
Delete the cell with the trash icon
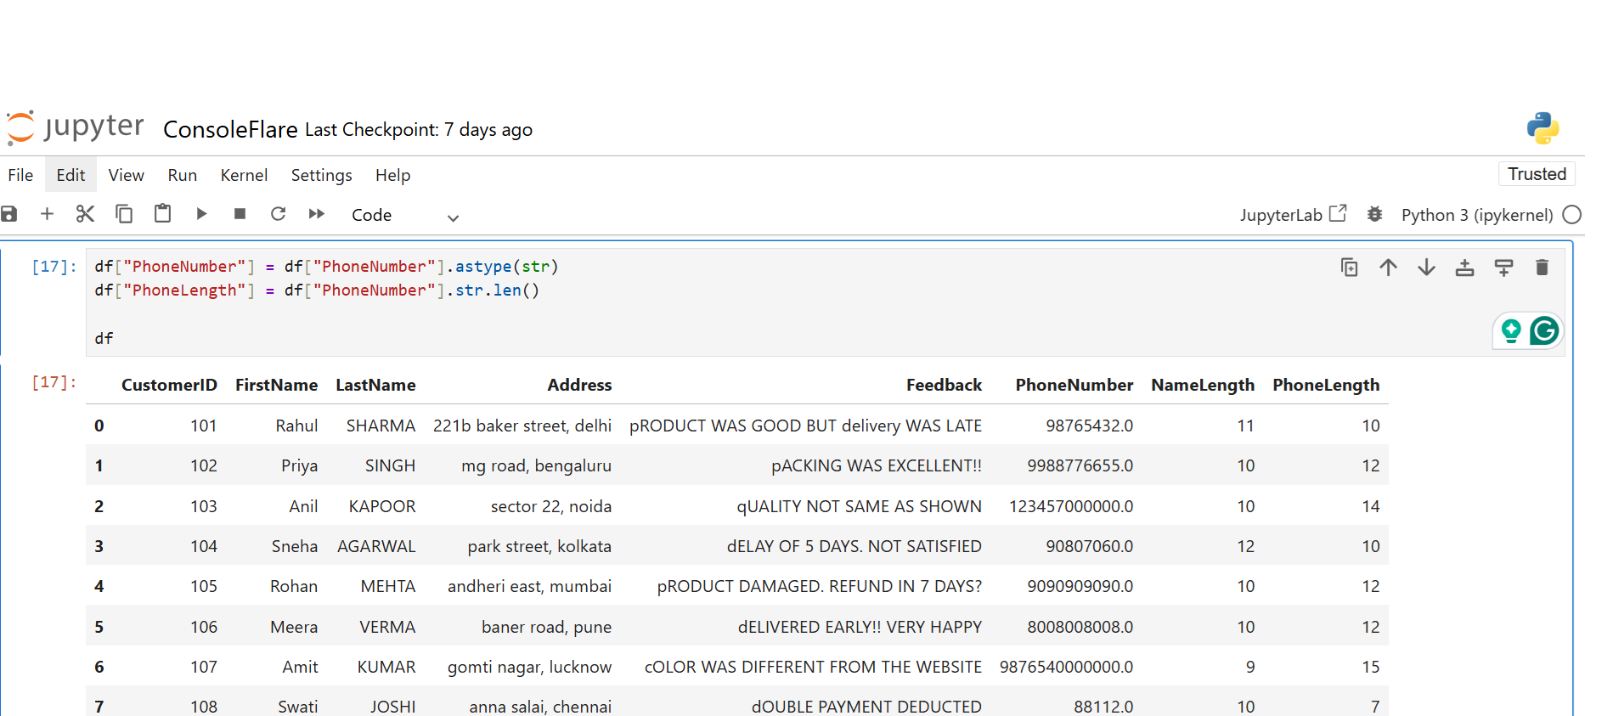[1542, 268]
